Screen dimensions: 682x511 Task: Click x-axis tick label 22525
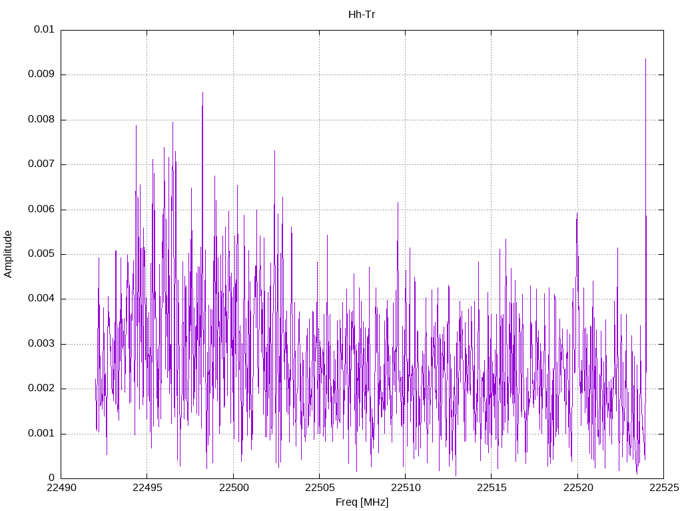pos(664,488)
